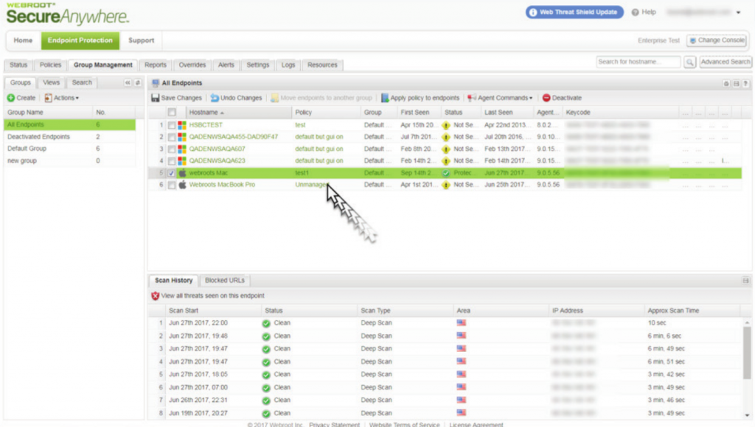
Task: Click the collapse icon on the Scan History panel
Action: point(745,280)
